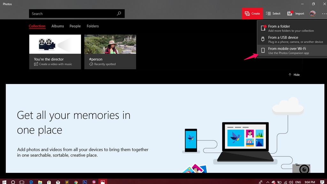Open the You're the director card

click(55, 52)
